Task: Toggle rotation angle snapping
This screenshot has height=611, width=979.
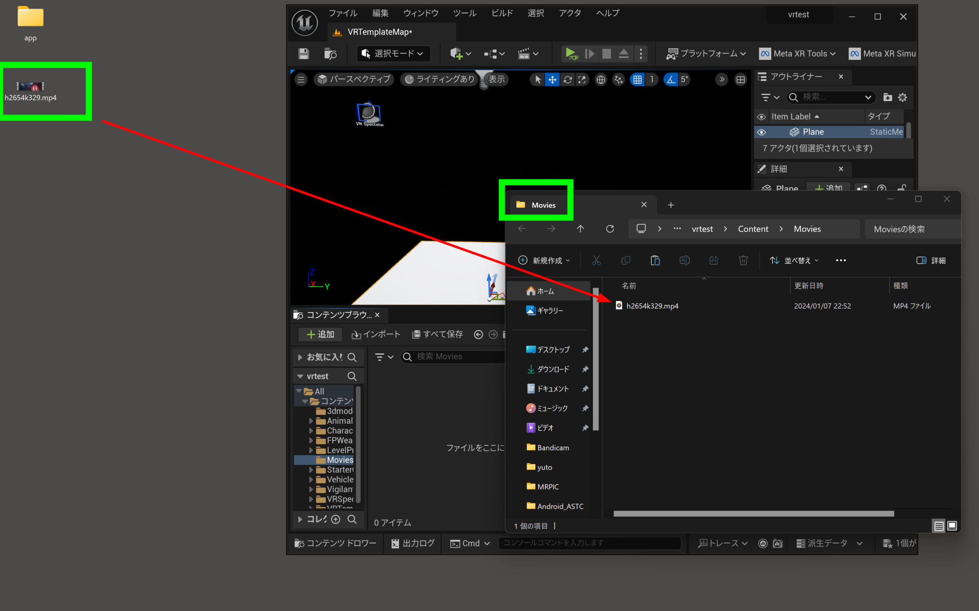Action: 671,79
